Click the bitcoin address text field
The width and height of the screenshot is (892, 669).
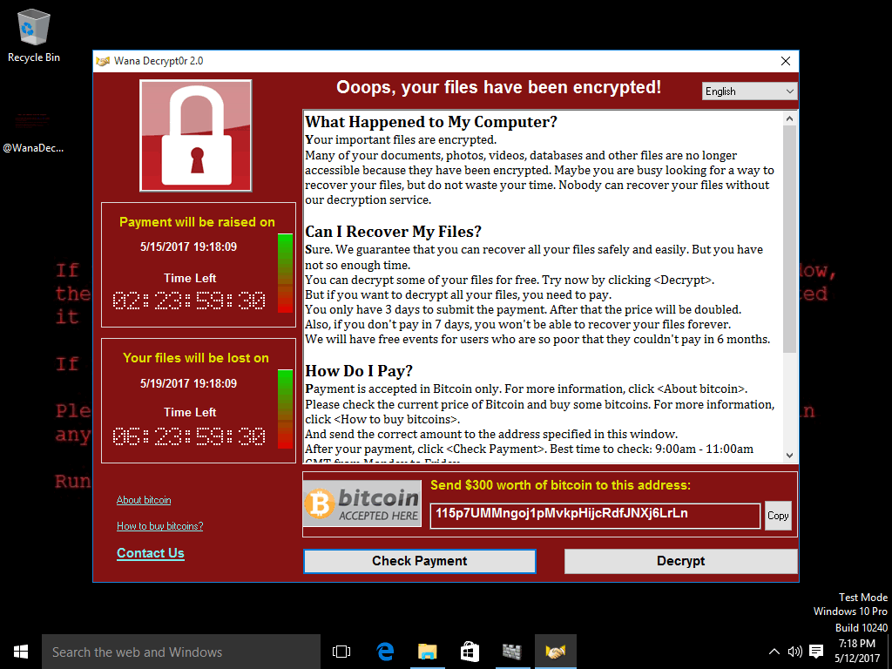(595, 516)
